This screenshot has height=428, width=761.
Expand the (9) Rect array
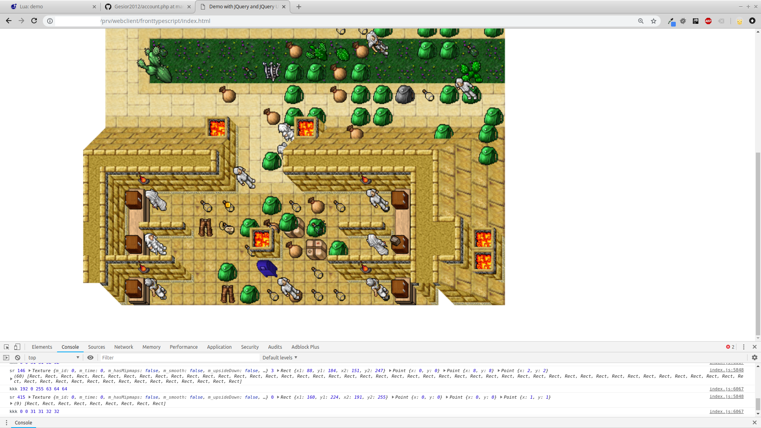11,403
